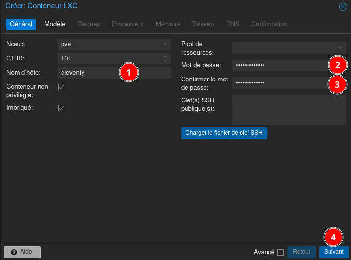The image size is (351, 260).
Task: Click the Aide help button
Action: click(x=22, y=252)
